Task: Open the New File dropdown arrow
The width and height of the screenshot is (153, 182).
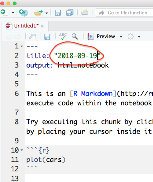Action: [13, 13]
